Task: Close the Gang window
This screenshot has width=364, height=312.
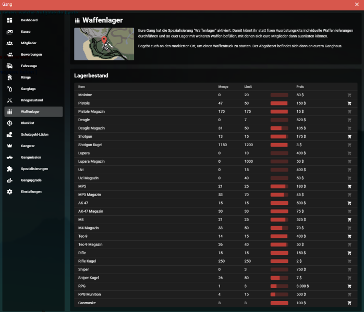Action: [357, 5]
